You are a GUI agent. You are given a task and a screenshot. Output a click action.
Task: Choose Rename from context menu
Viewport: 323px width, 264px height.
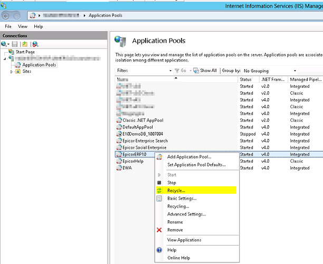[175, 222]
